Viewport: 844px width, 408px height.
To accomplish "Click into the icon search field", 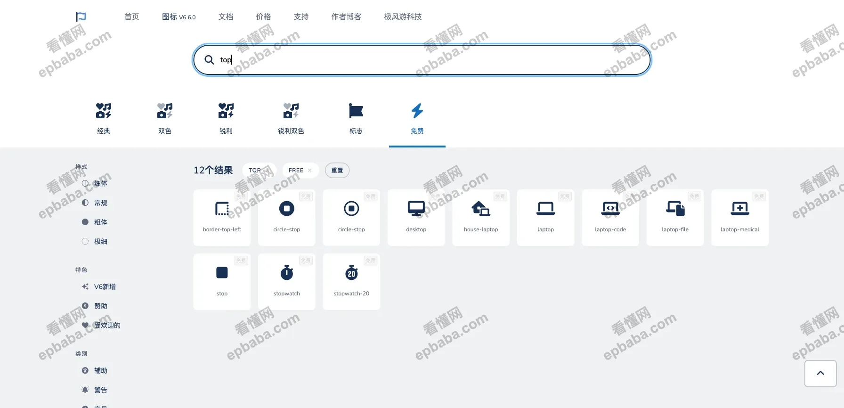I will point(424,60).
